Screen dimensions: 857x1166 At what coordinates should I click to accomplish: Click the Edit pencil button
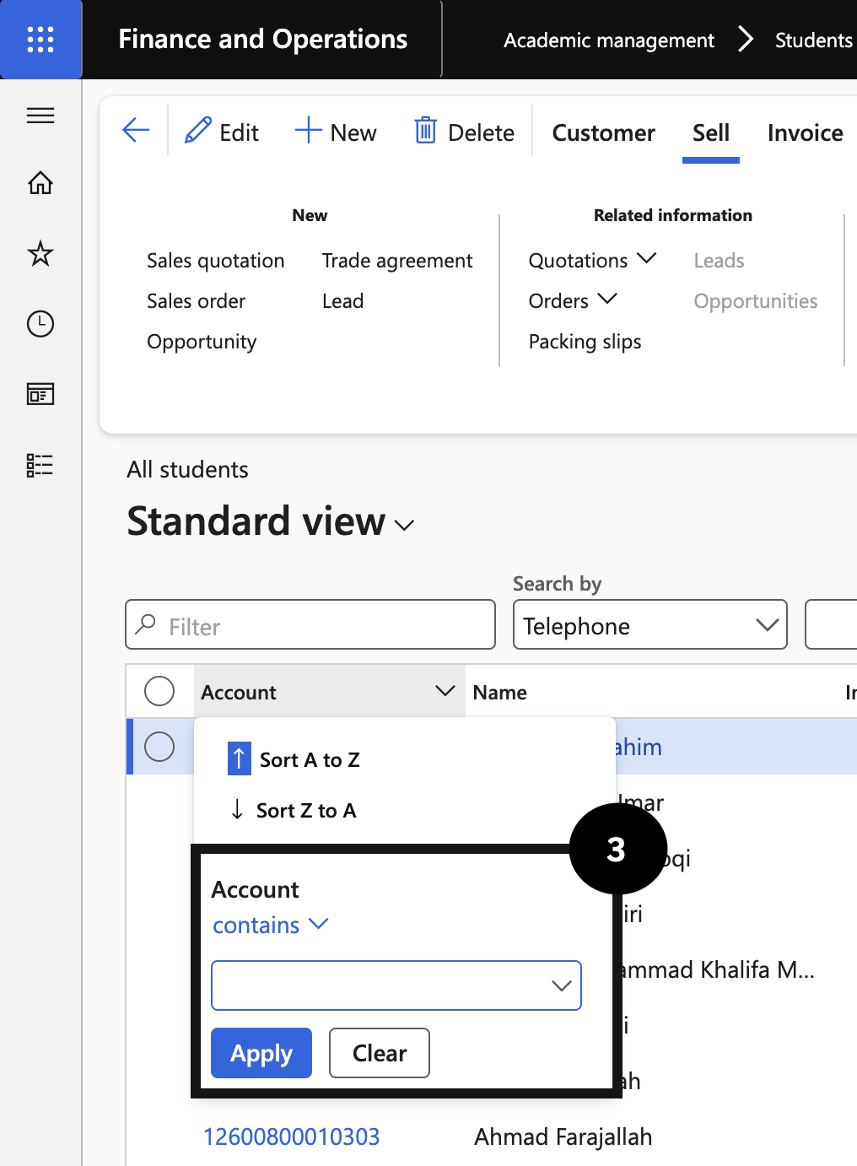[x=222, y=132]
